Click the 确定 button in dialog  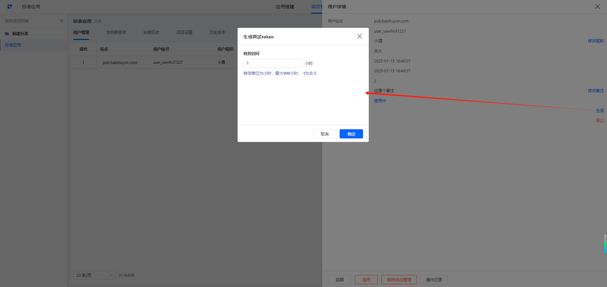coord(351,134)
